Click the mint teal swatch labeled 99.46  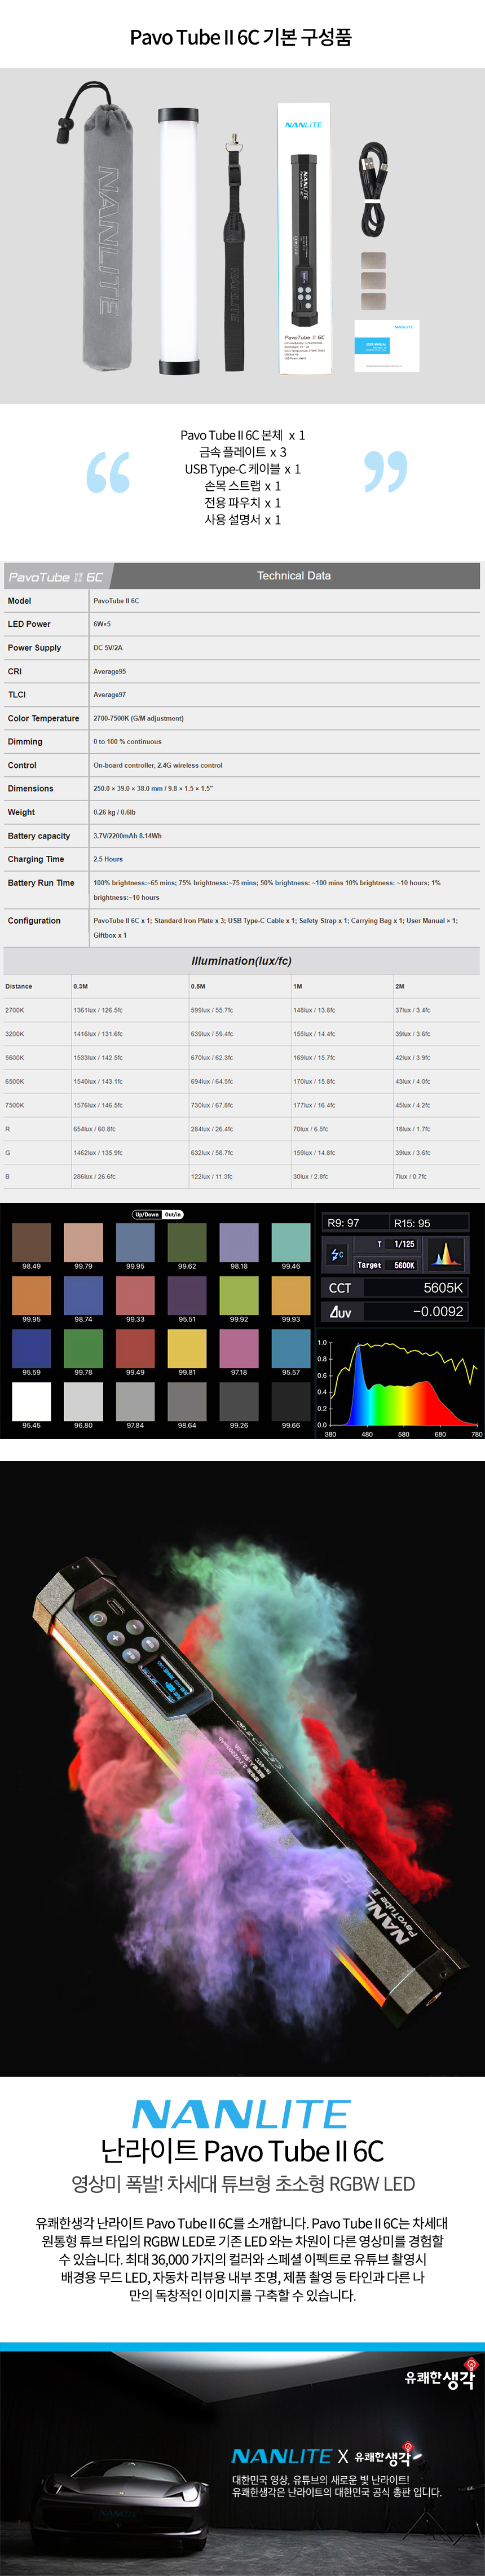pyautogui.click(x=291, y=1243)
